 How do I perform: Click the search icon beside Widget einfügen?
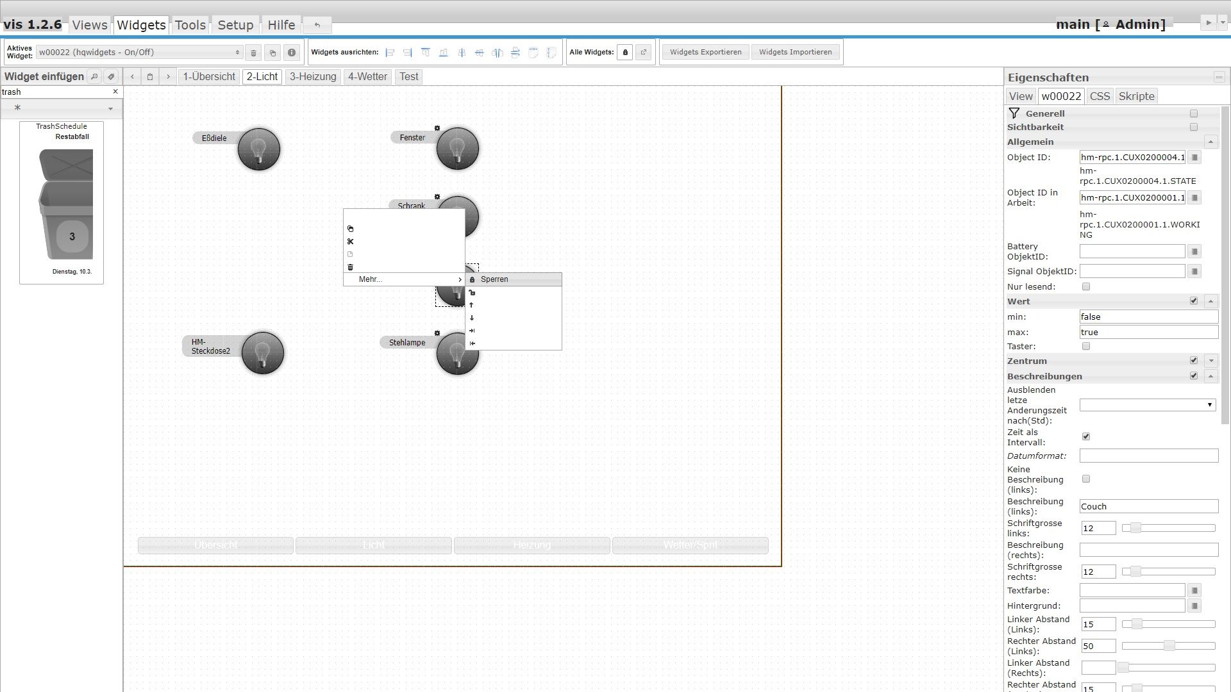[x=94, y=76]
